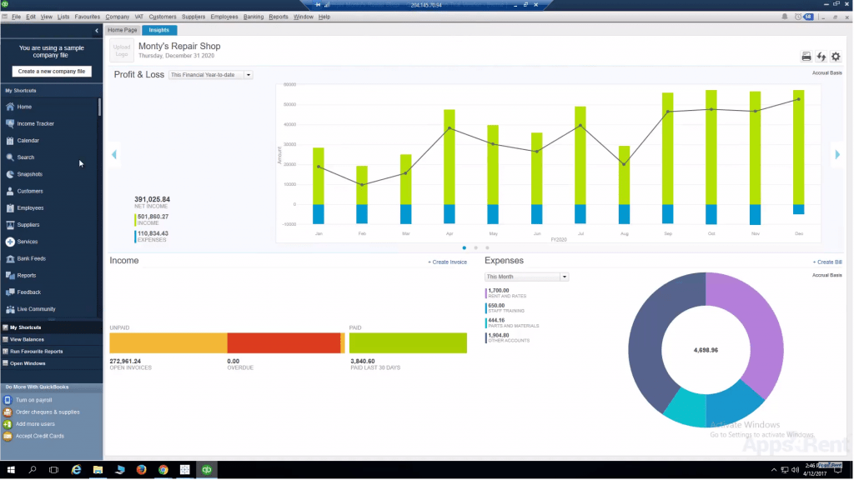
Task: Open the Company menu
Action: [x=117, y=17]
